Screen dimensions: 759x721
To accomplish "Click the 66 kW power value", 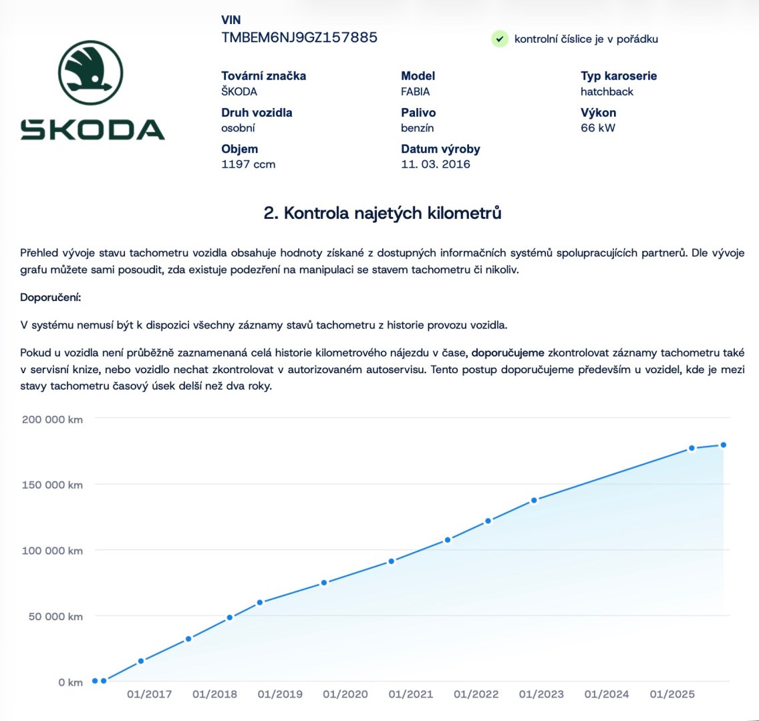I will (598, 128).
